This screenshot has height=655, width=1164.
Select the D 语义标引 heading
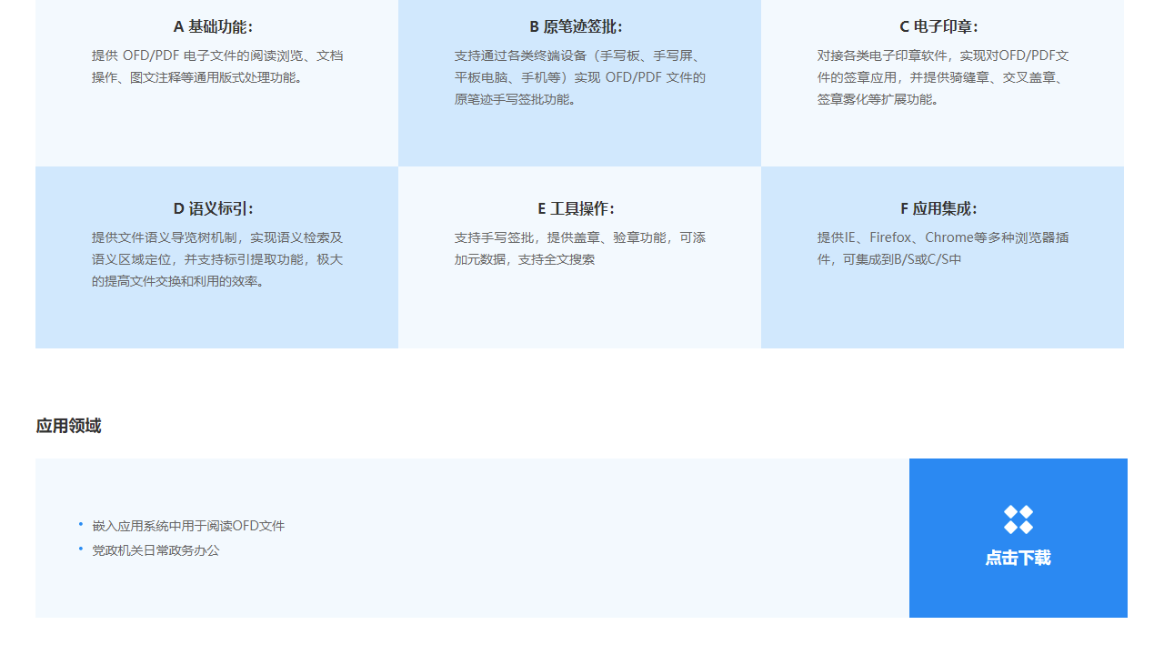[214, 208]
